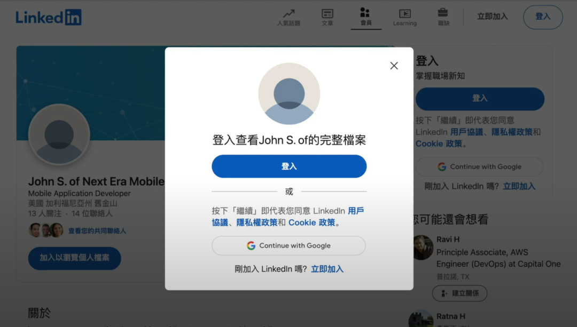Click 立即加入 in the top navigation

(x=493, y=17)
